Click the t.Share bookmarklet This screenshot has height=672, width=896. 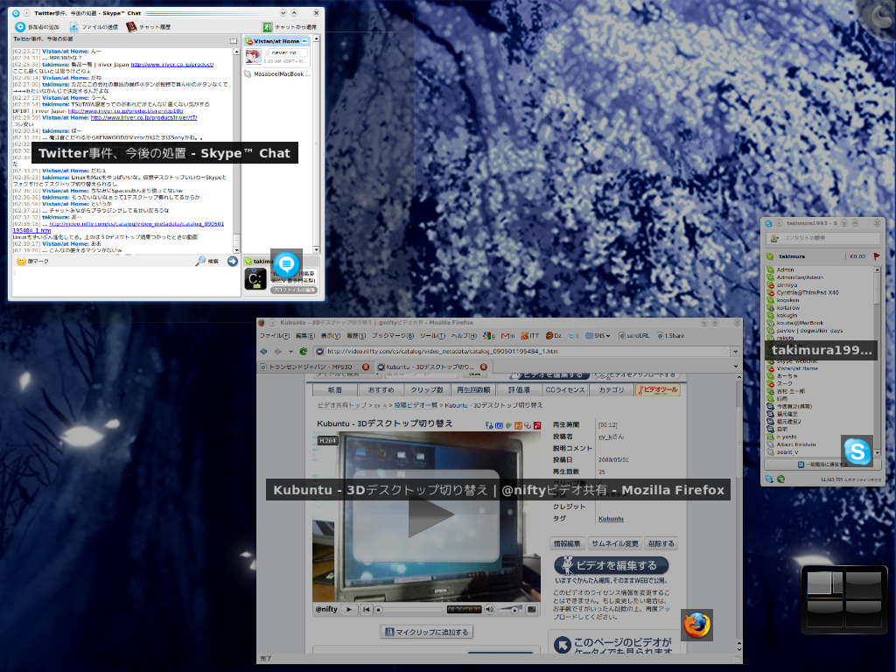(x=670, y=336)
